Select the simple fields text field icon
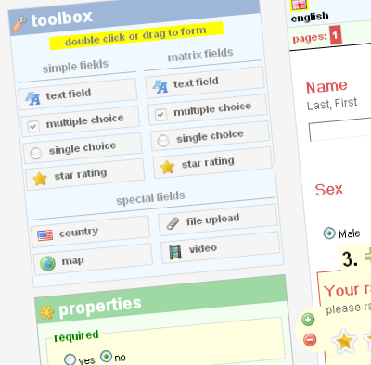Viewport: 371px width, 365px height. coord(32,98)
